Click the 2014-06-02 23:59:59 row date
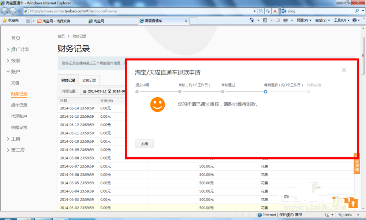Image resolution: width=366 pixels, height=220 pixels. 77,208
